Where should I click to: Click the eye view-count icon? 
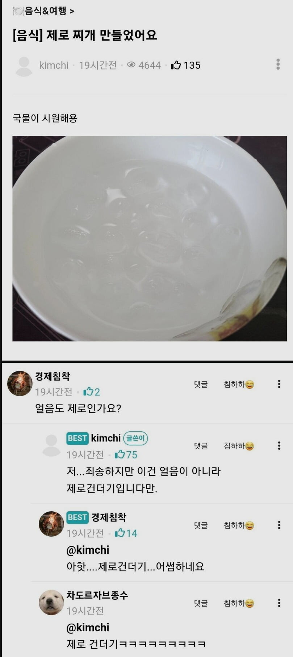131,65
